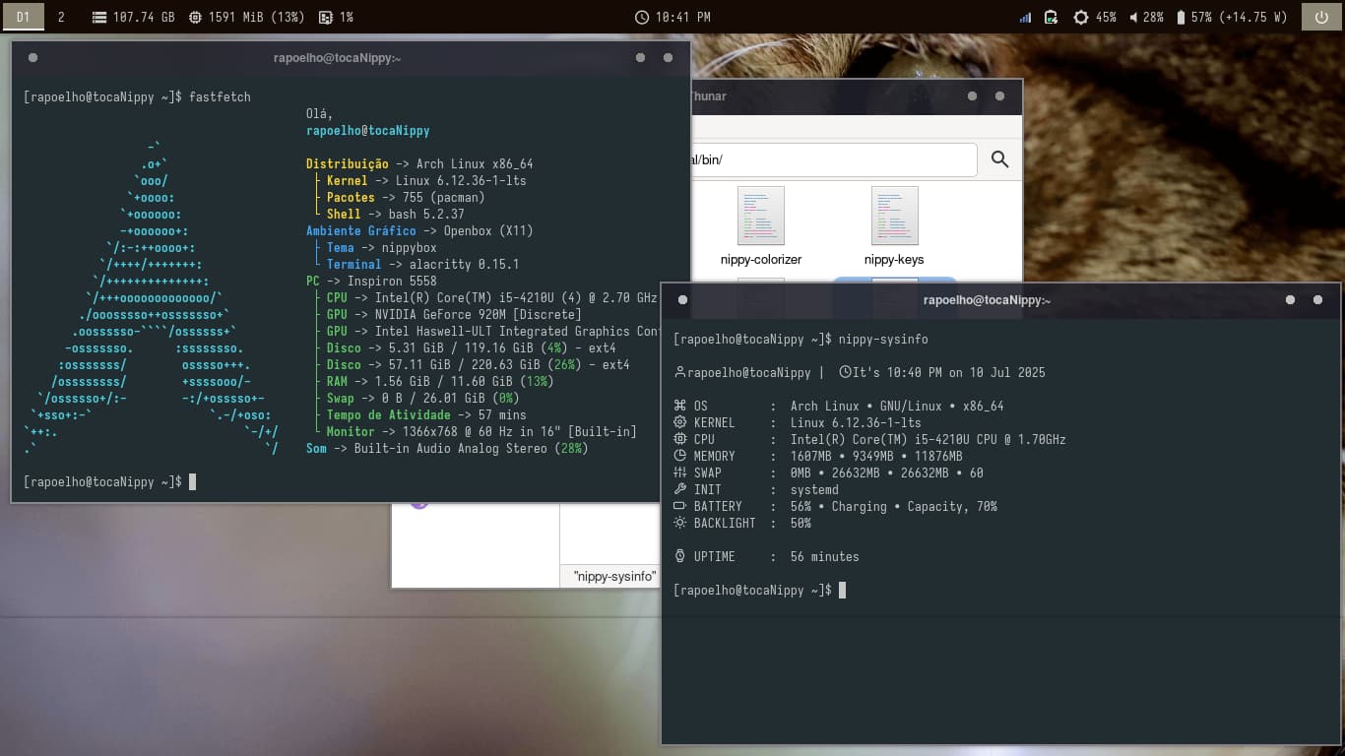This screenshot has width=1345, height=756.
Task: Click the nippy-colorizer file name label
Action: [x=761, y=260]
